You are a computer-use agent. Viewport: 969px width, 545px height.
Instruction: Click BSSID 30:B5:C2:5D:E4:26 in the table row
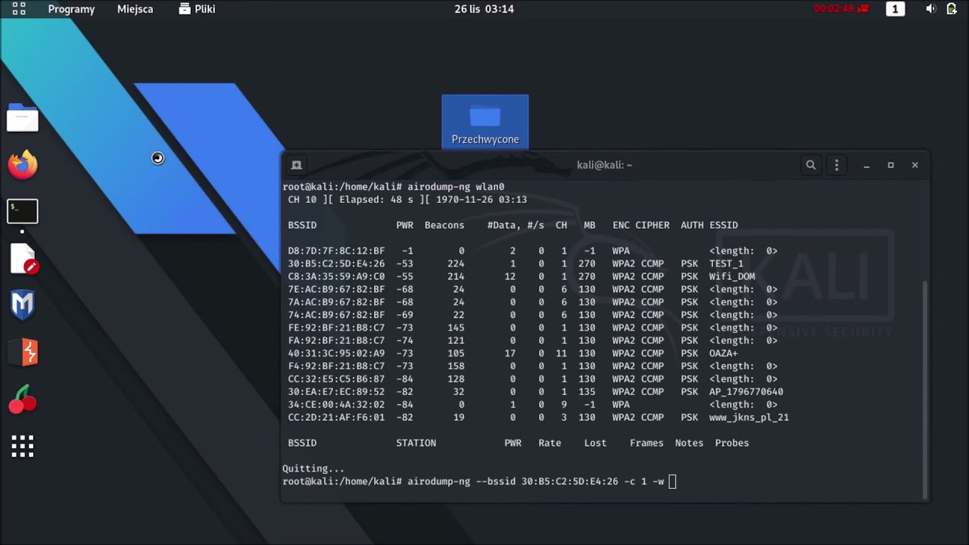336,263
